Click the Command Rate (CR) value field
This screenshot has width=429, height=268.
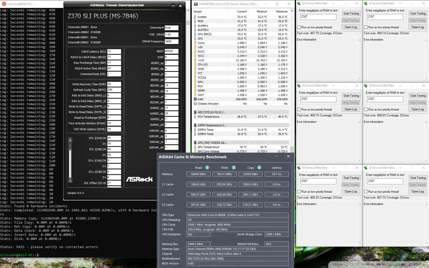[114, 74]
